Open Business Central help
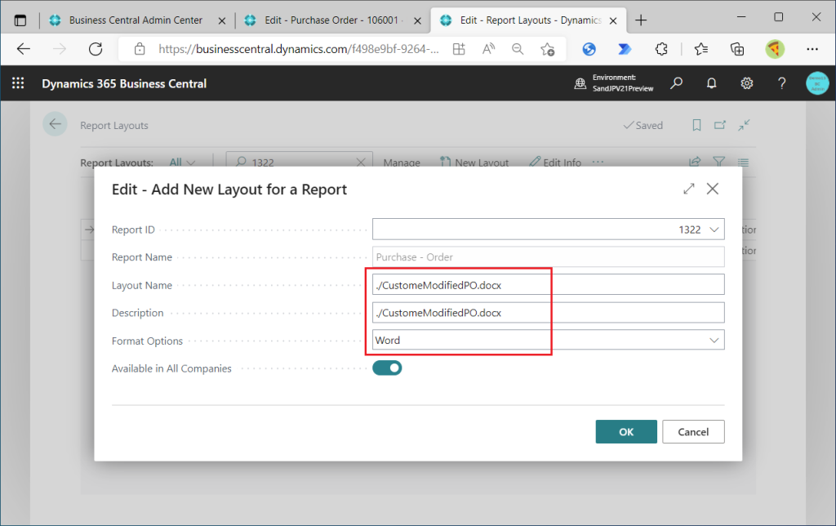Viewport: 836px width, 526px height. [x=781, y=83]
